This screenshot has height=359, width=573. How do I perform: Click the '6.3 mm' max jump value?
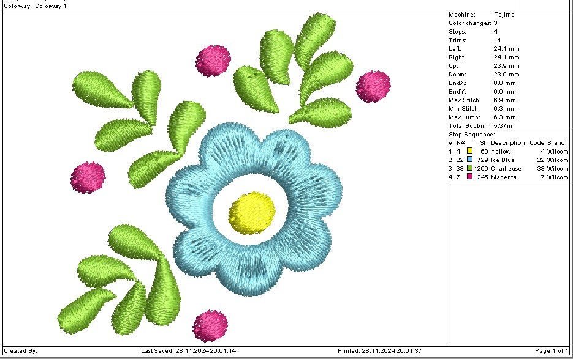[x=504, y=117]
